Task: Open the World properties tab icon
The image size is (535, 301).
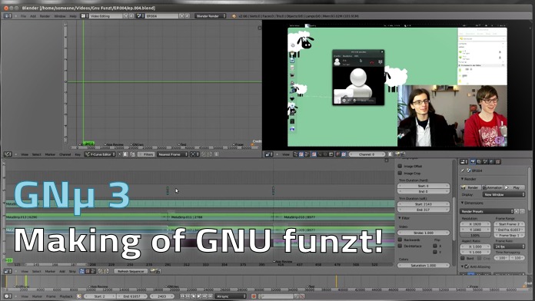Action: point(491,161)
